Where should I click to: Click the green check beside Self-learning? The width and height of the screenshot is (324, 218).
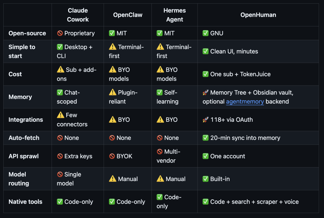click(x=160, y=92)
